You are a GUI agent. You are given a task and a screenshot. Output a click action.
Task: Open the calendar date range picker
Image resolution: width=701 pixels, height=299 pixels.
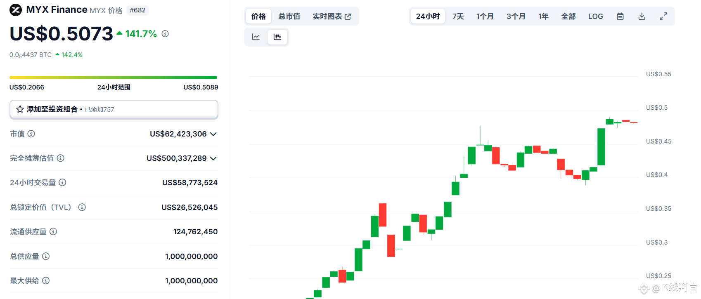620,16
